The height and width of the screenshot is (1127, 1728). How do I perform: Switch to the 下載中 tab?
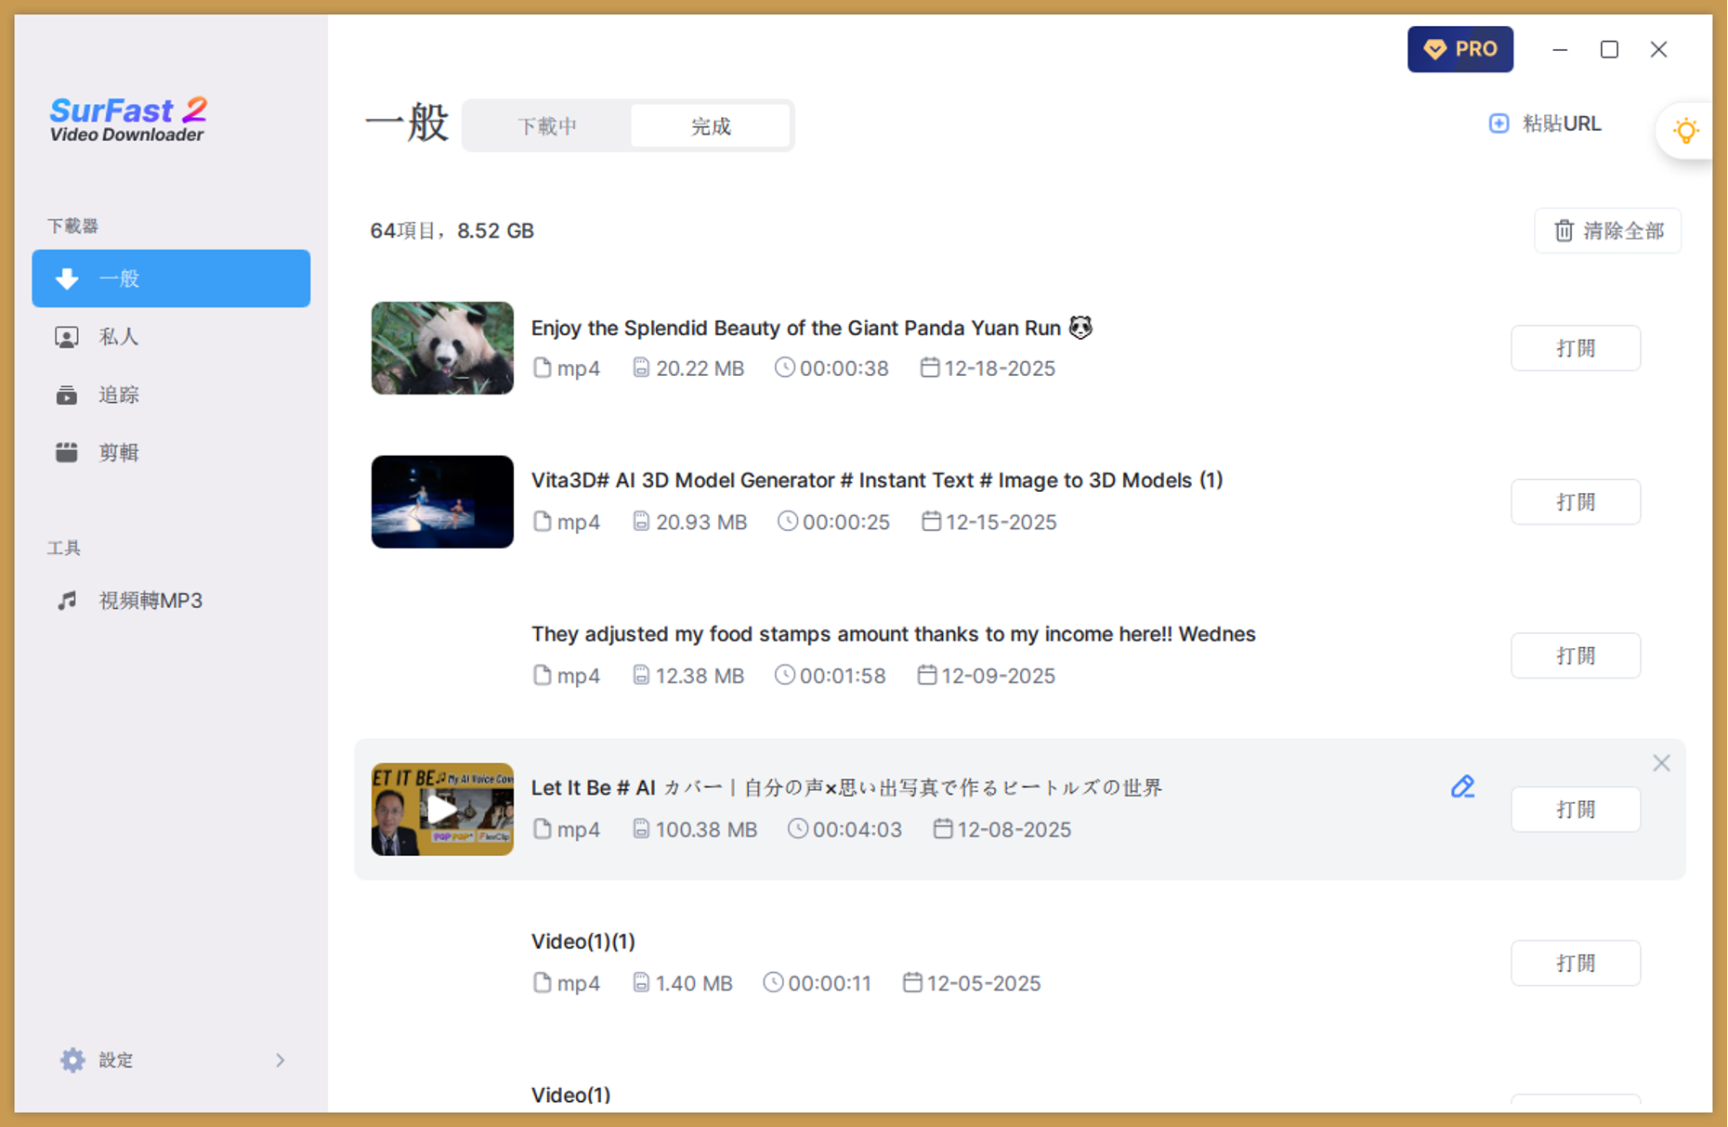click(547, 126)
